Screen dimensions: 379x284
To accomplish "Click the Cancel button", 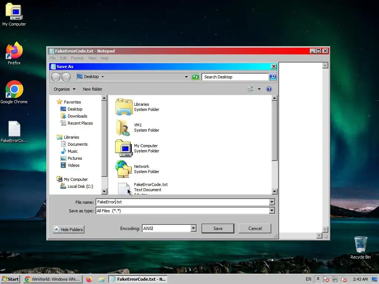I will pos(255,229).
